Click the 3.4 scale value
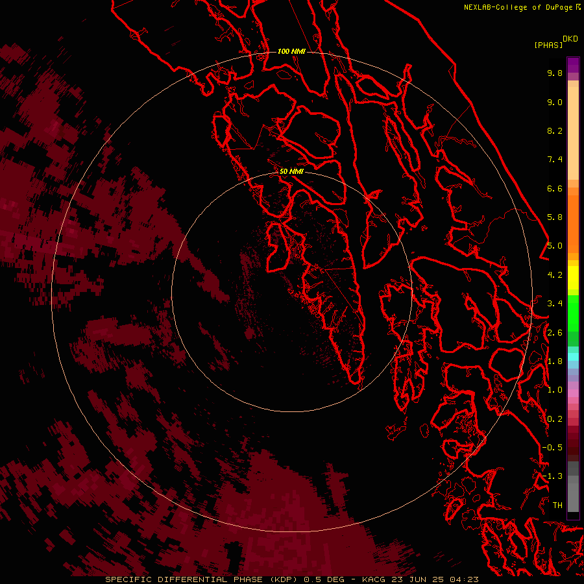Image resolution: width=584 pixels, height=584 pixels. (x=555, y=304)
